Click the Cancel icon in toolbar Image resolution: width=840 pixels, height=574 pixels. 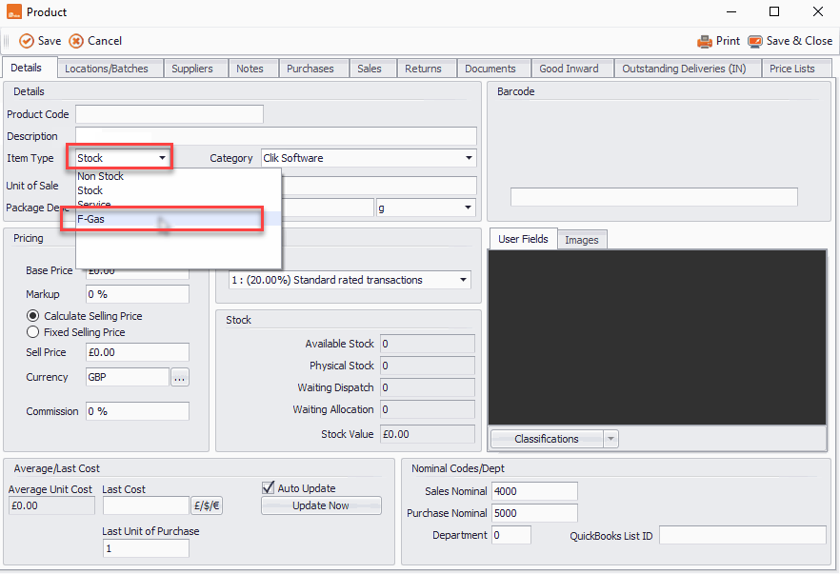click(x=76, y=41)
